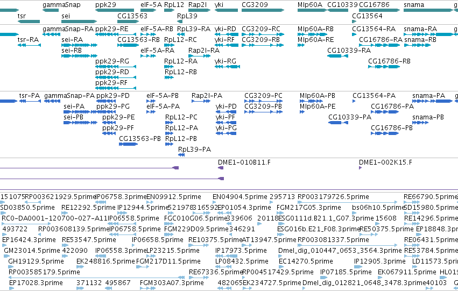
Task: Click protein CG10339-PA
Action: click(x=350, y=118)
